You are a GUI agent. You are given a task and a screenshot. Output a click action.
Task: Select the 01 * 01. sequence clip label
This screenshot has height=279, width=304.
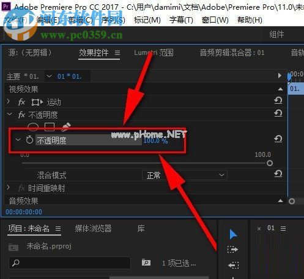click(69, 76)
